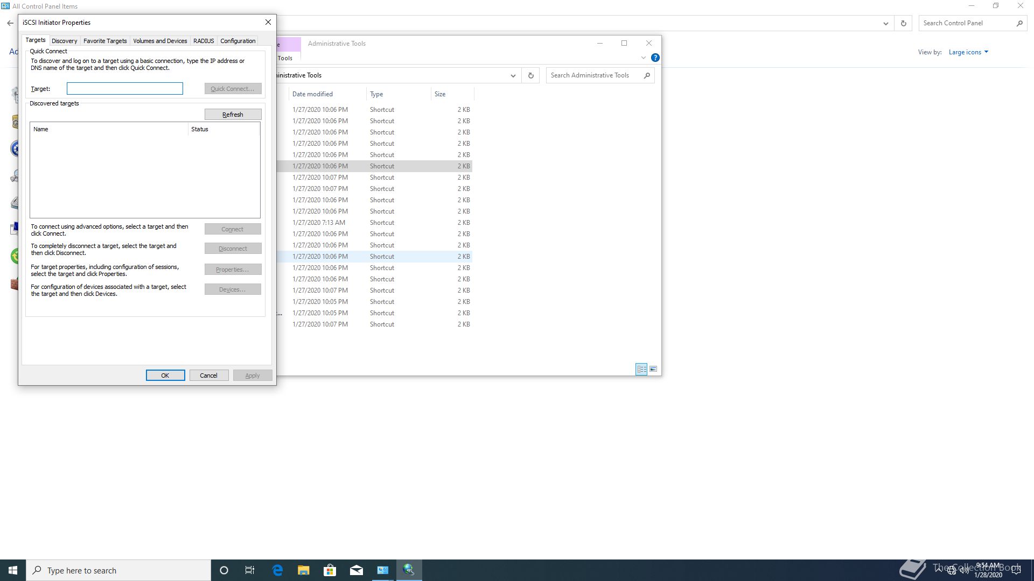Click OK in iSCSI Initiator Properties
Viewport: 1034px width, 581px height.
[165, 375]
